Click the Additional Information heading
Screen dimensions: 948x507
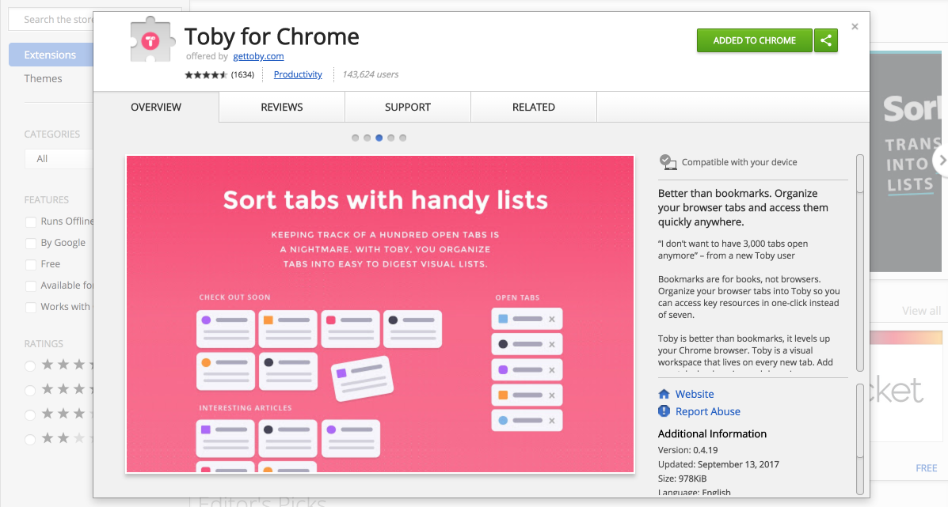tap(712, 434)
